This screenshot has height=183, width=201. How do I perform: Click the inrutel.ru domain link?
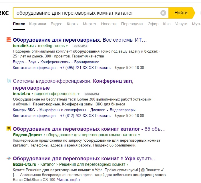(21, 94)
